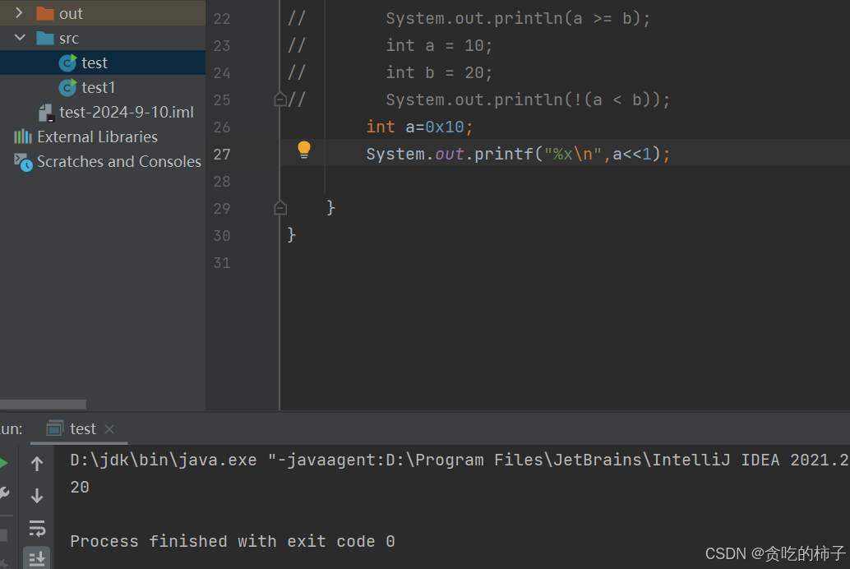Place cursor on 0x10 literal
This screenshot has height=569, width=850.
point(445,127)
